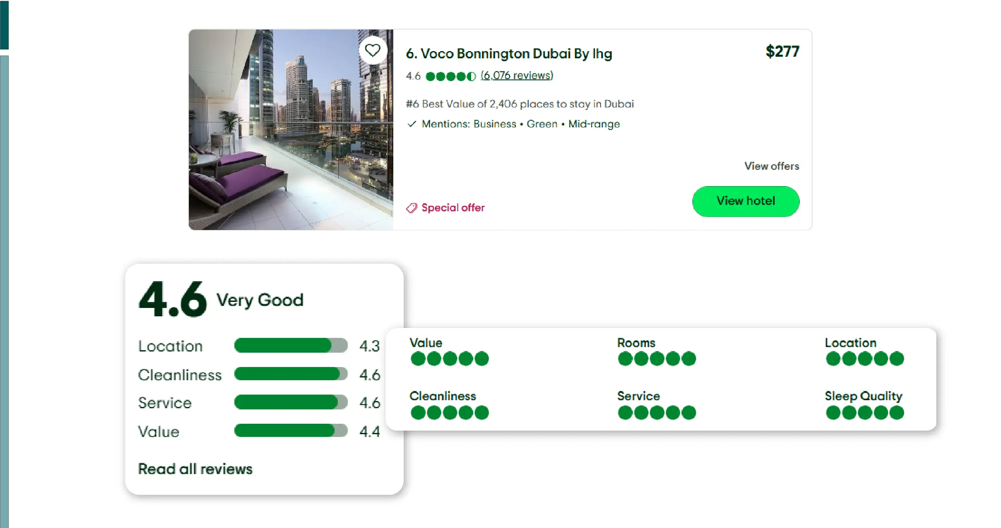This screenshot has height=528, width=1001.
Task: Click View offers text
Action: [x=771, y=166]
